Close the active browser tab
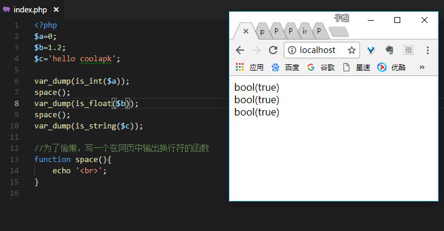 pos(246,31)
